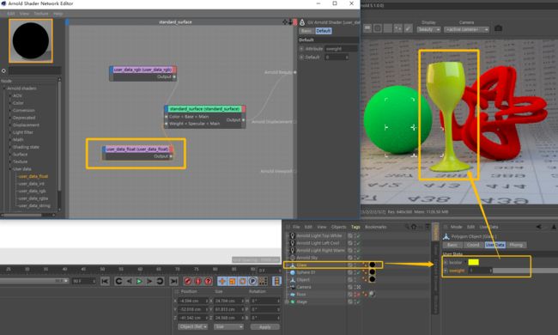Toggle the Arnold Light Left Cool enable checkmark
558x335 pixels.
coord(358,243)
